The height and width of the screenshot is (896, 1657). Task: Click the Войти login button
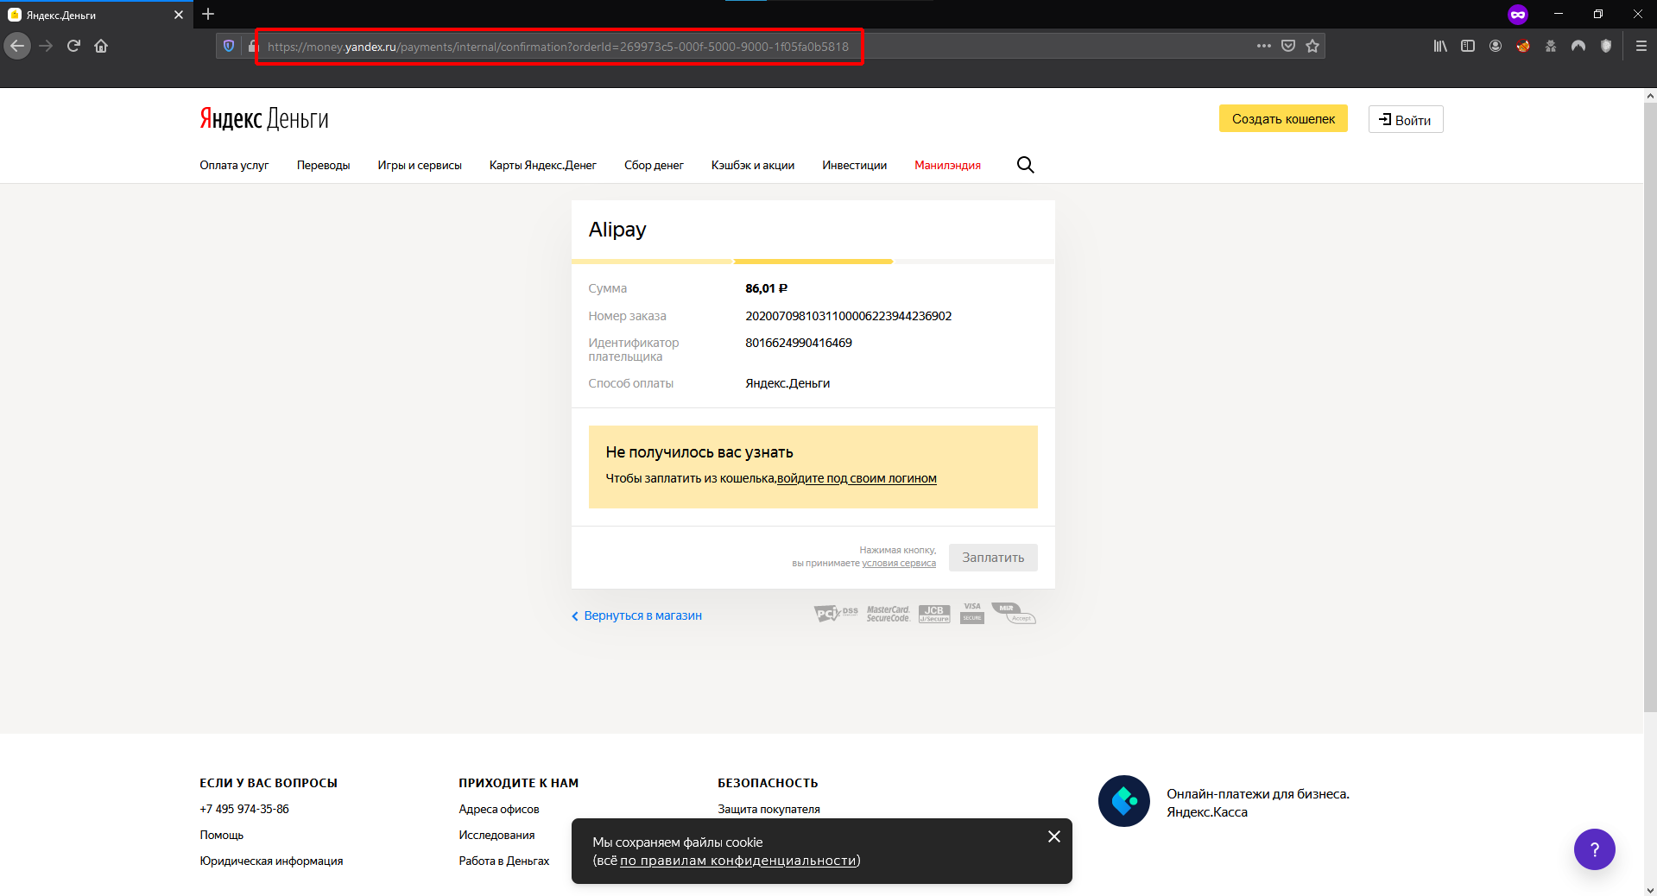click(x=1406, y=119)
